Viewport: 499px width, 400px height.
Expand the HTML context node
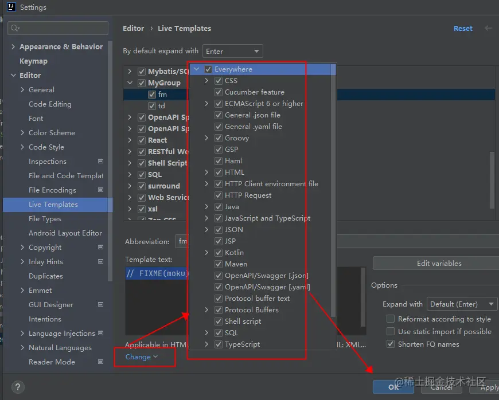point(206,172)
